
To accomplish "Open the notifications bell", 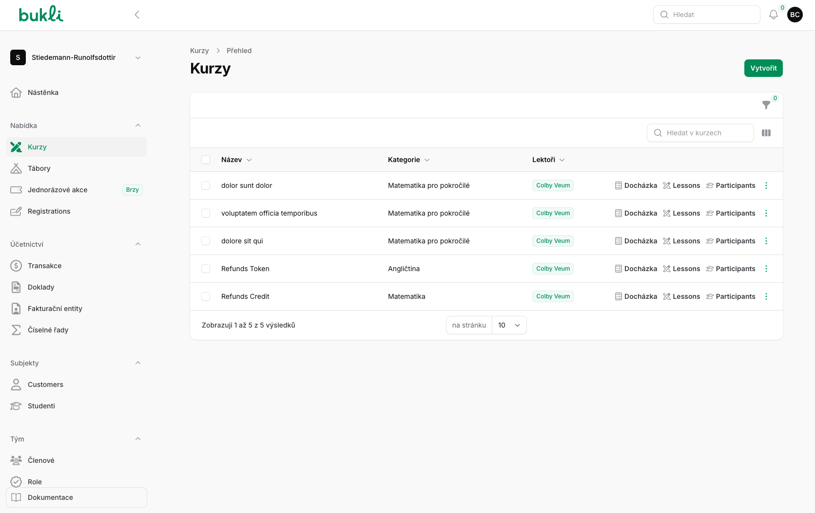I will (773, 15).
